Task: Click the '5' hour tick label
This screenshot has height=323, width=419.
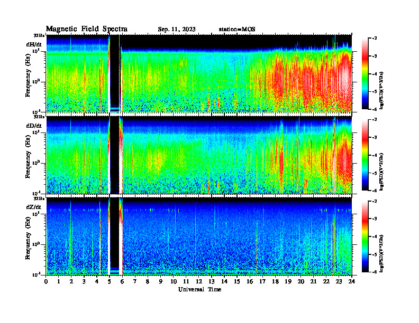Action: point(110,282)
